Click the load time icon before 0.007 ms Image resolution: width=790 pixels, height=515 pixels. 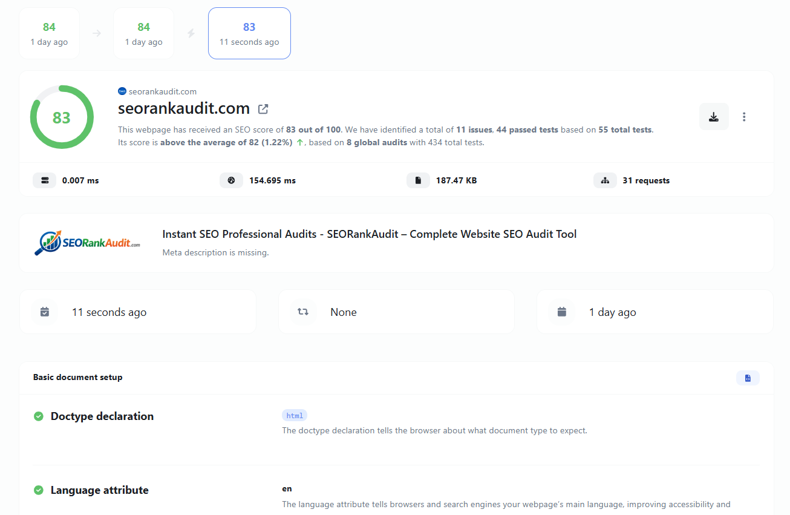(x=44, y=180)
